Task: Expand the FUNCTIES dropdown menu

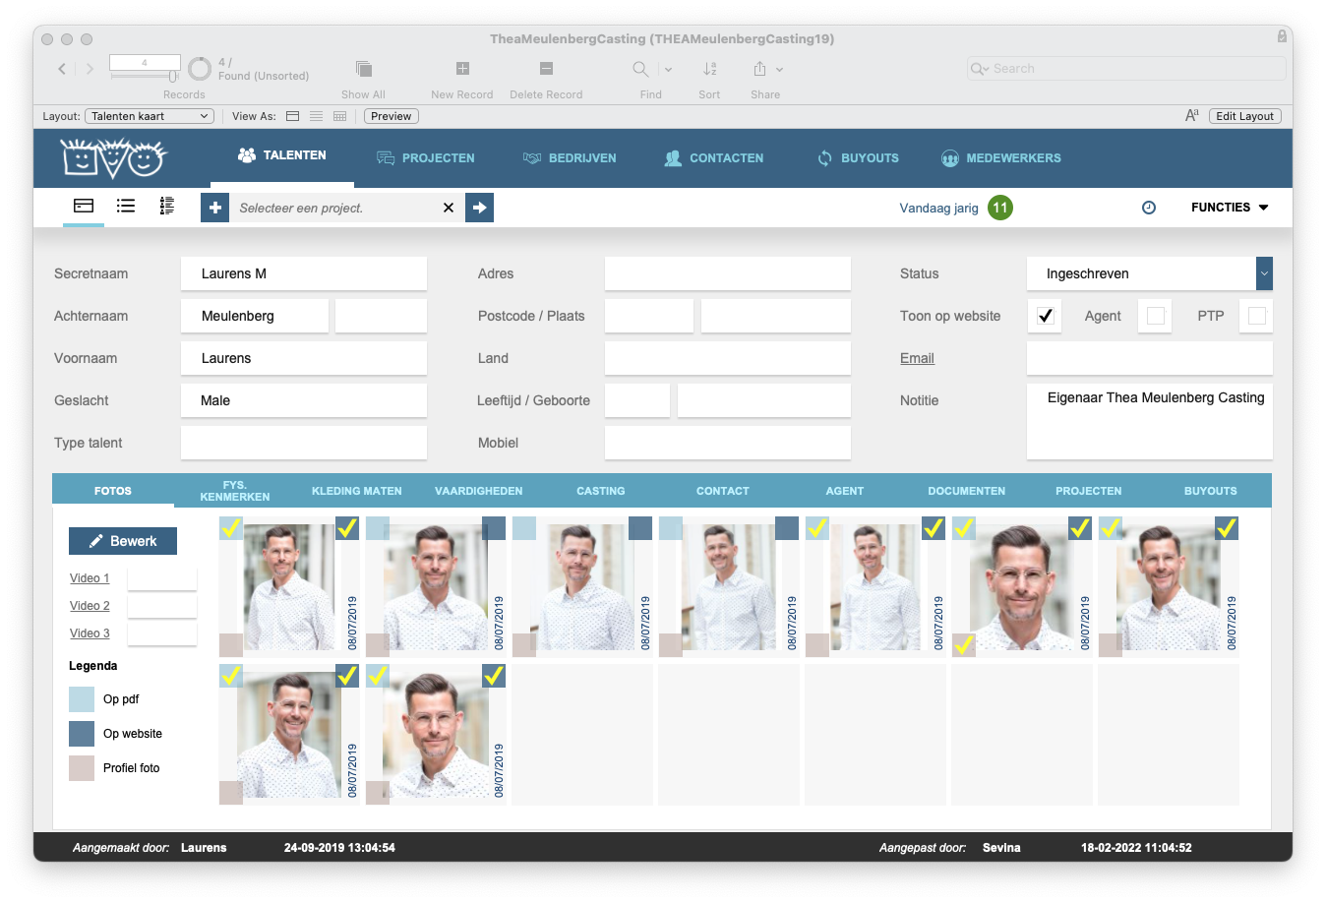Action: pos(1230,208)
